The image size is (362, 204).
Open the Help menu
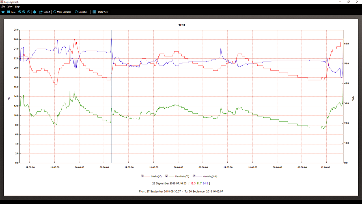pyautogui.click(x=17, y=7)
